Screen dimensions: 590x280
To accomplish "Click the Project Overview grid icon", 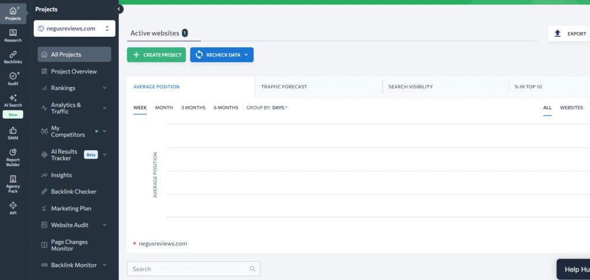I will pos(44,71).
